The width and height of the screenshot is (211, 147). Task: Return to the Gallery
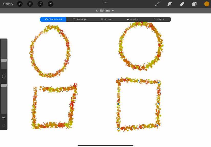tap(8, 4)
